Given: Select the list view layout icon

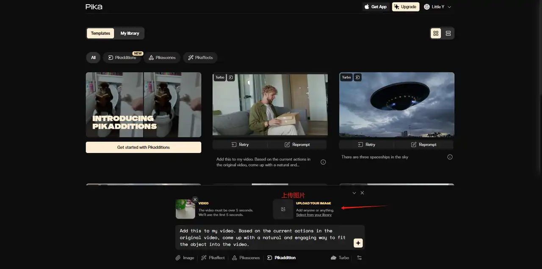Looking at the screenshot, I should 448,33.
